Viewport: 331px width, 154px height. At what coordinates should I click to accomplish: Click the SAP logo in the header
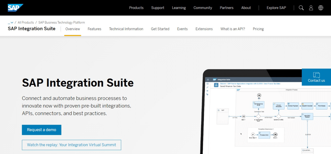click(16, 8)
